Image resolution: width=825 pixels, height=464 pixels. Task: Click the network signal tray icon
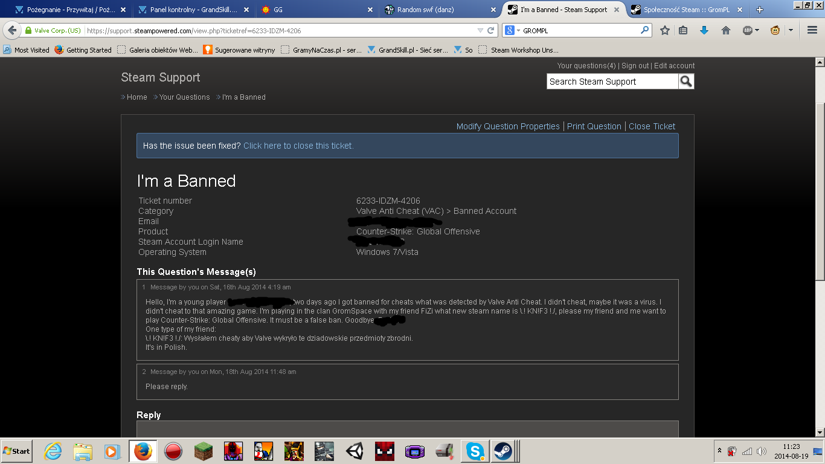click(x=747, y=451)
